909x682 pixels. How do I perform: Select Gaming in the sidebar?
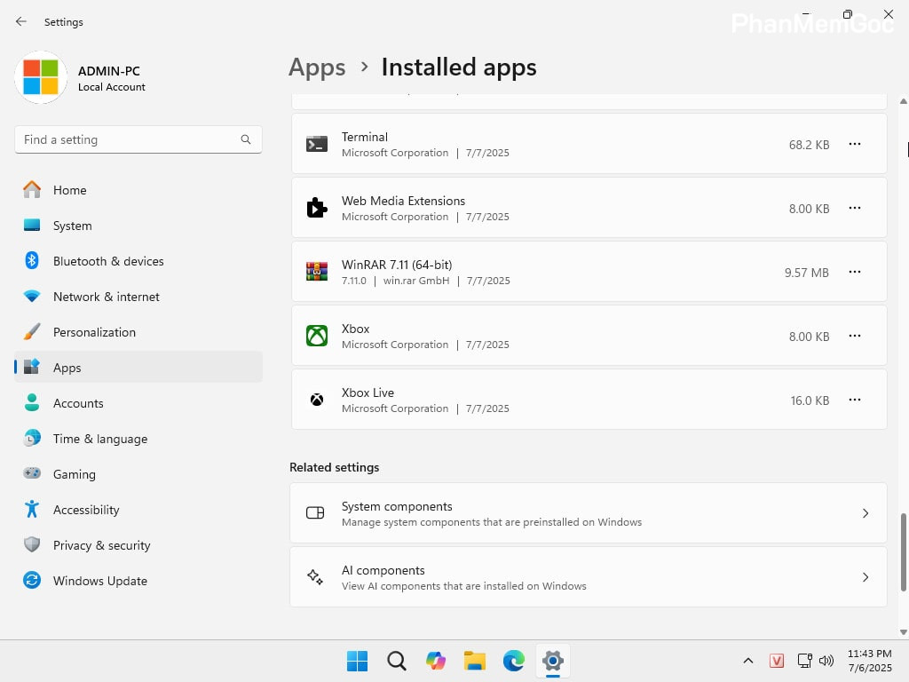point(75,474)
